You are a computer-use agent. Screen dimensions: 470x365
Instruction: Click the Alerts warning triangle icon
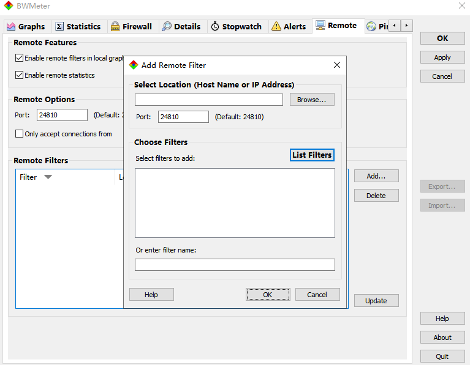tap(276, 26)
